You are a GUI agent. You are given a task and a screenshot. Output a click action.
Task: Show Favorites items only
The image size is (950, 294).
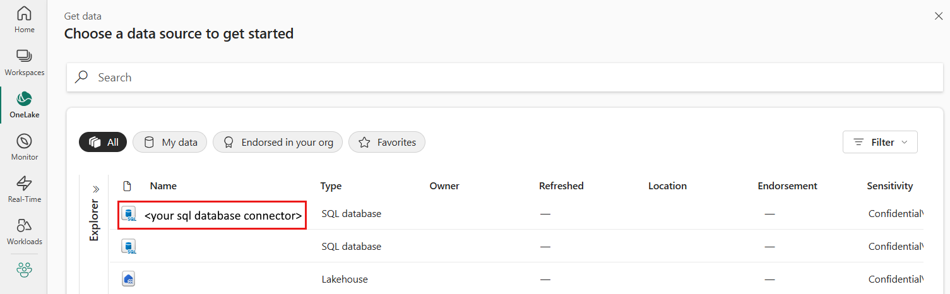click(x=387, y=143)
